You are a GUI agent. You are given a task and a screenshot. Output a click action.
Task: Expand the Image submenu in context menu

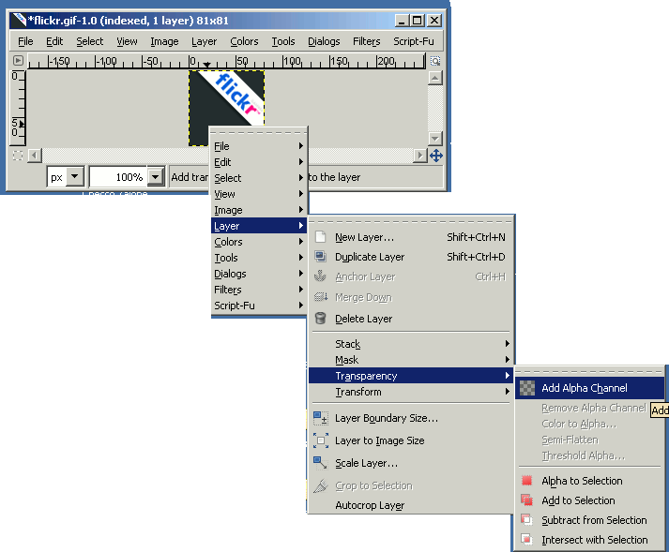[x=259, y=210]
